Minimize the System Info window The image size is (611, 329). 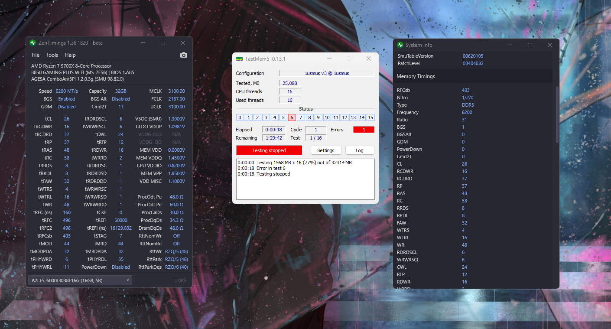(x=510, y=45)
